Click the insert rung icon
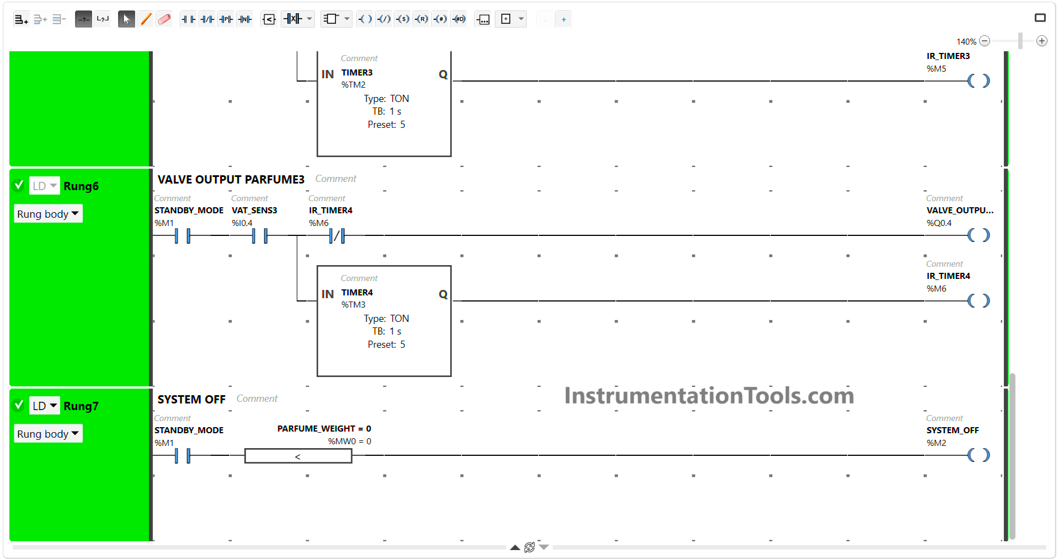Image resolution: width=1059 pixels, height=560 pixels. click(40, 19)
